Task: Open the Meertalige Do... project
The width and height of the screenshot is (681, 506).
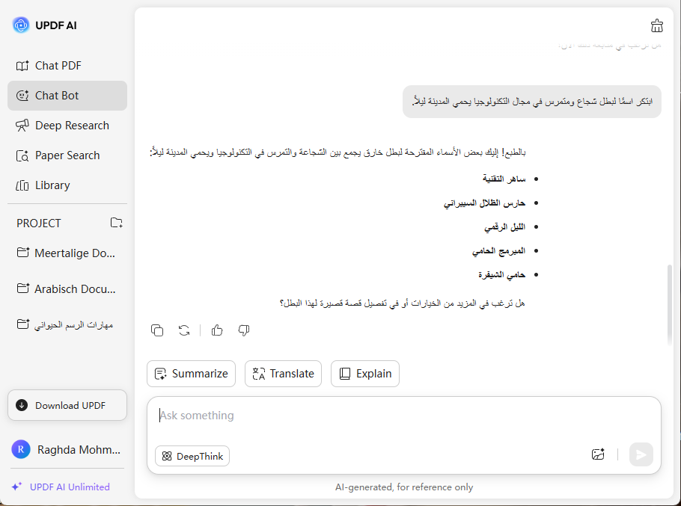Action: coord(67,253)
